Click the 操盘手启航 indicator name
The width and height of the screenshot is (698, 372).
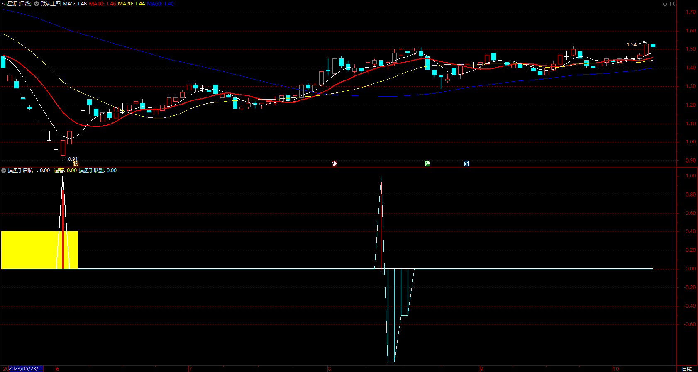pos(20,170)
